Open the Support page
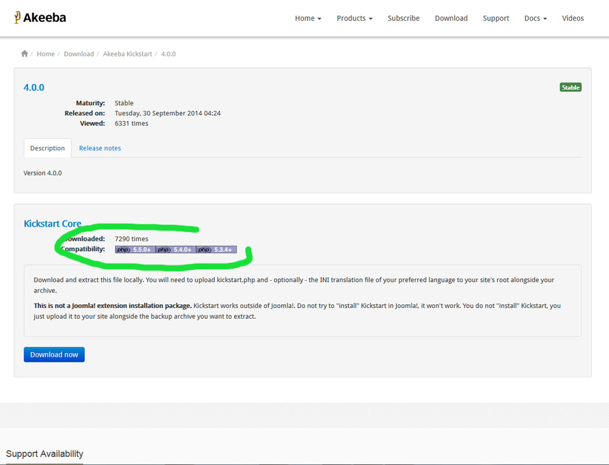The width and height of the screenshot is (609, 465). click(495, 18)
